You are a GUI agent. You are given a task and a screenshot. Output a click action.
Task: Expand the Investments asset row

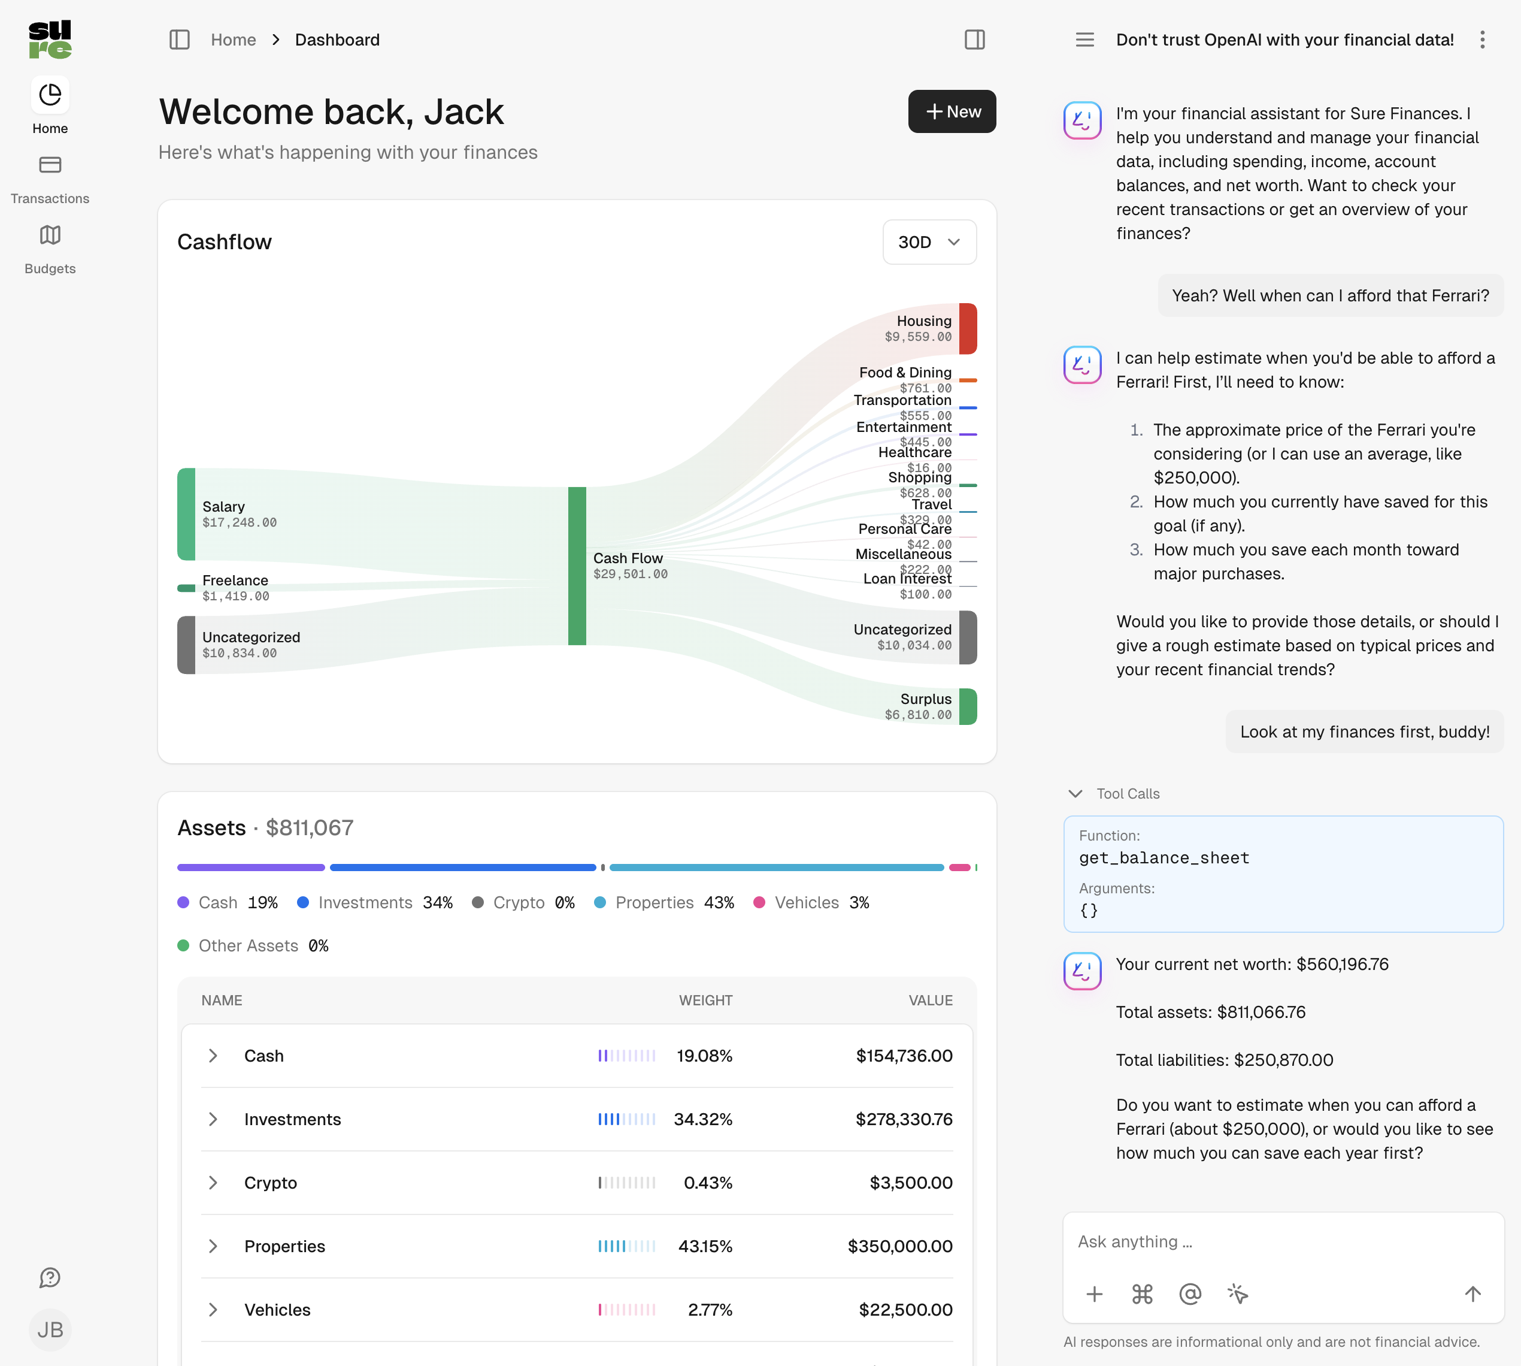pyautogui.click(x=213, y=1119)
